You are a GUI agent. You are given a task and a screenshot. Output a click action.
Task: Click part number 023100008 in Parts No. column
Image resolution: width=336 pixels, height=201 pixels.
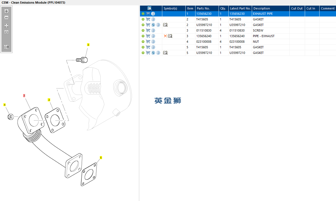[204, 42]
